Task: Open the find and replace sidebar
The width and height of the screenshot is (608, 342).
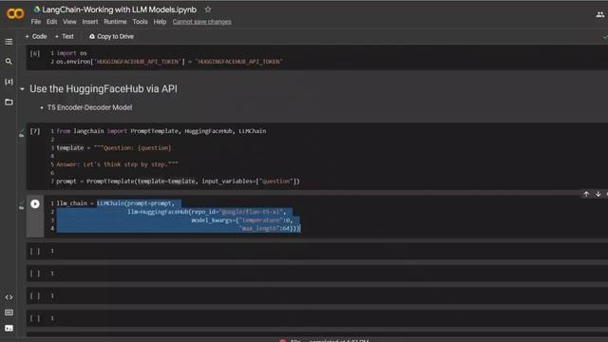Action: tap(9, 61)
